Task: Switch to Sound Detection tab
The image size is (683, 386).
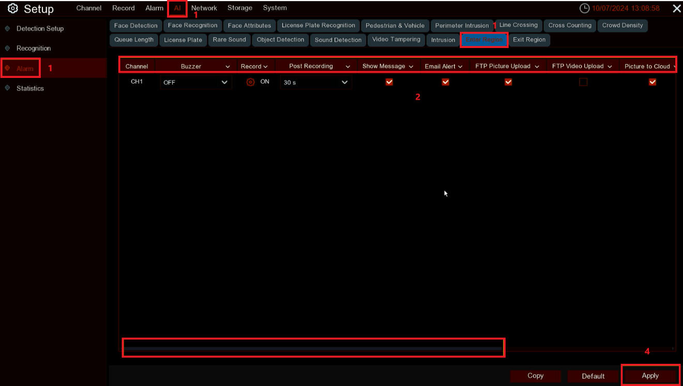Action: 338,40
